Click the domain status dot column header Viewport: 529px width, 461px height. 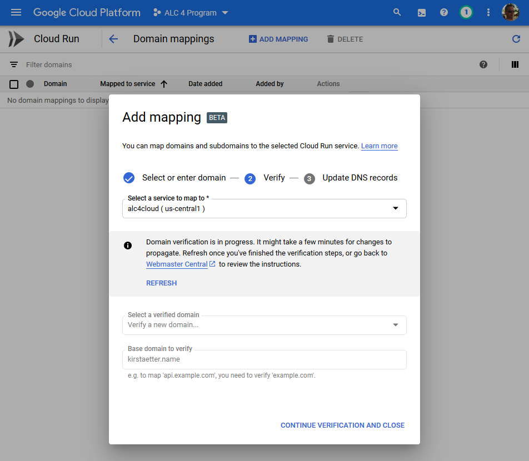(30, 84)
